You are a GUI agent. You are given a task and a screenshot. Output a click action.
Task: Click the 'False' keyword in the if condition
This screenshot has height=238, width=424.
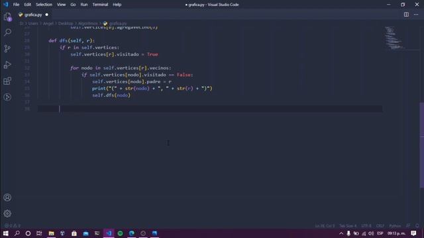[184, 75]
